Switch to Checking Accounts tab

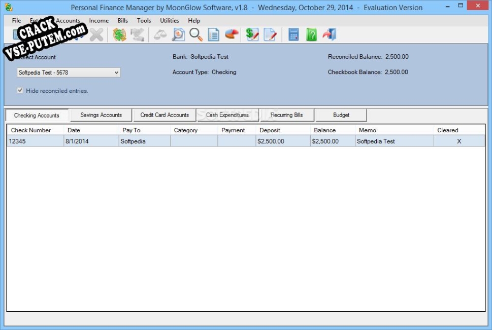37,116
